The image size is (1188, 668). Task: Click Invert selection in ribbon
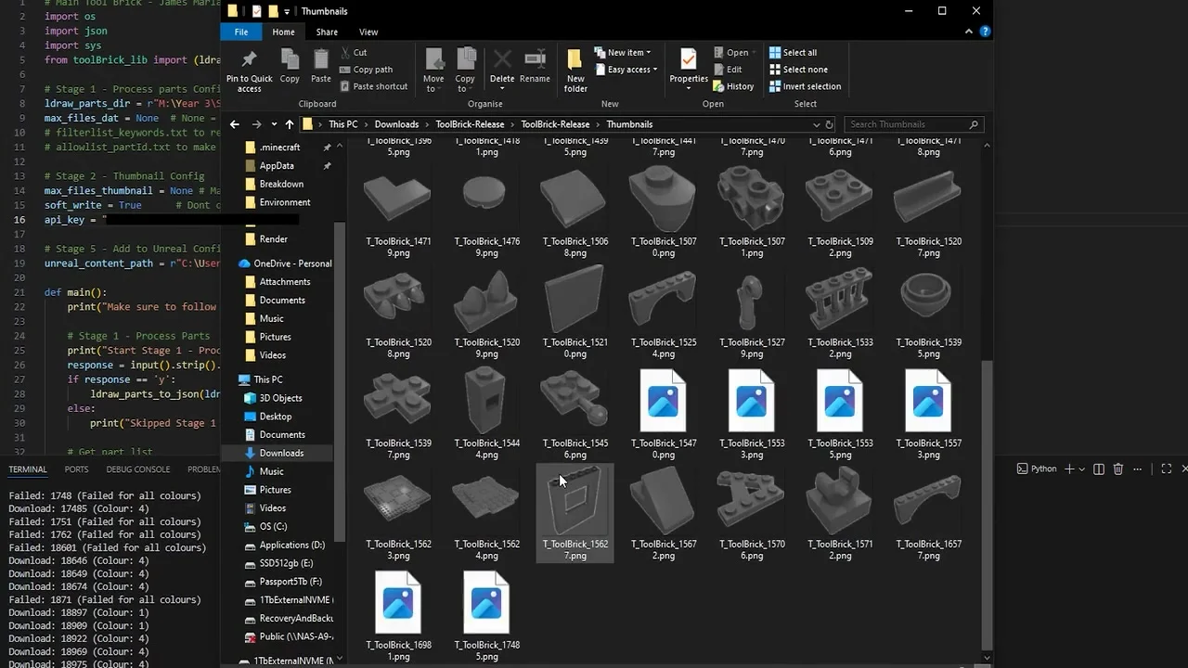(x=805, y=86)
